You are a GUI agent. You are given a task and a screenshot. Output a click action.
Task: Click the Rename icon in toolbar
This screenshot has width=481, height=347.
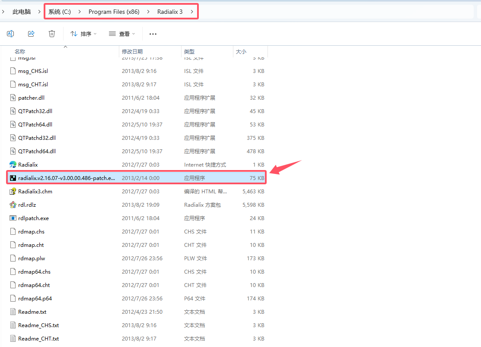(x=10, y=34)
